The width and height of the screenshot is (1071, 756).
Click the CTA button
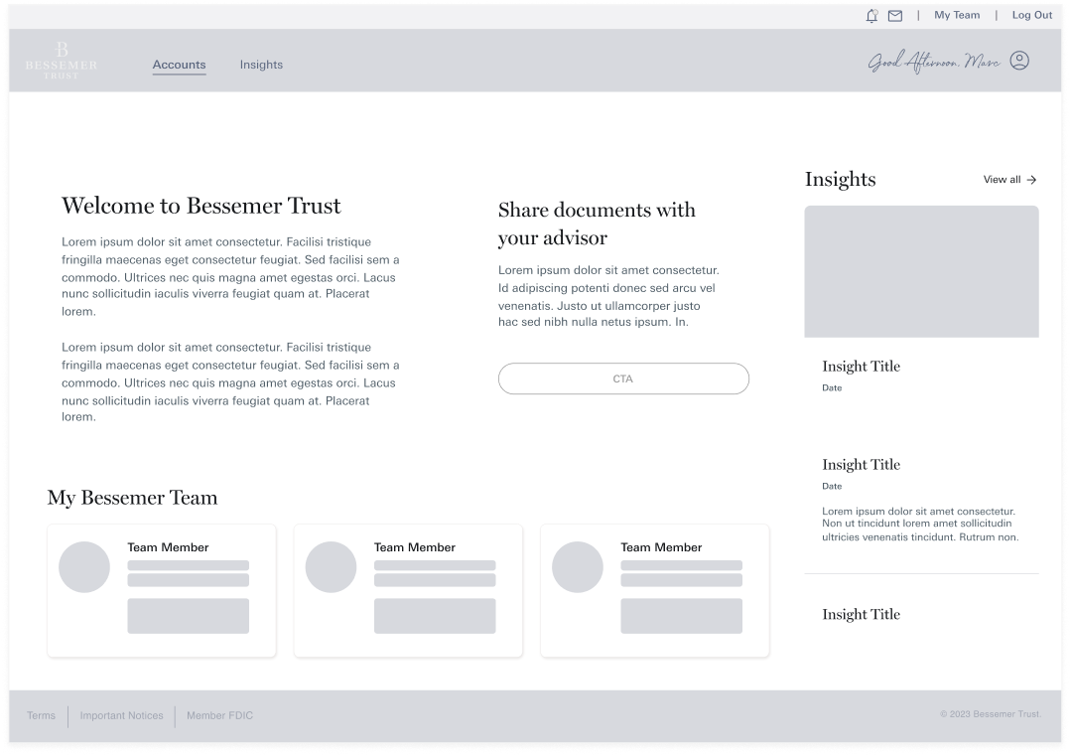tap(623, 378)
